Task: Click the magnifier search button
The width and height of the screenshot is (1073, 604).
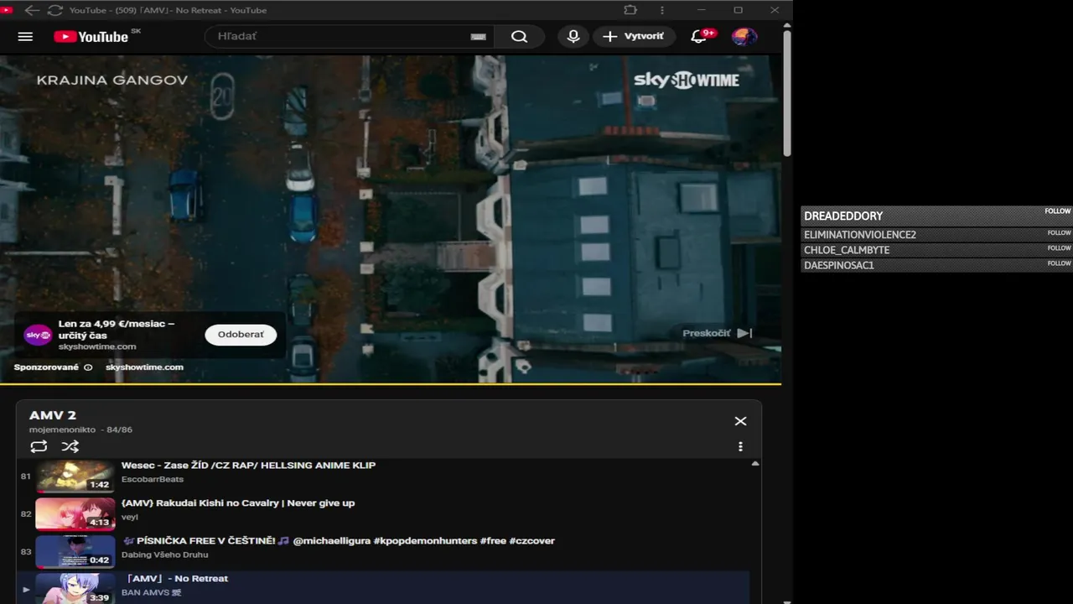Action: (519, 36)
